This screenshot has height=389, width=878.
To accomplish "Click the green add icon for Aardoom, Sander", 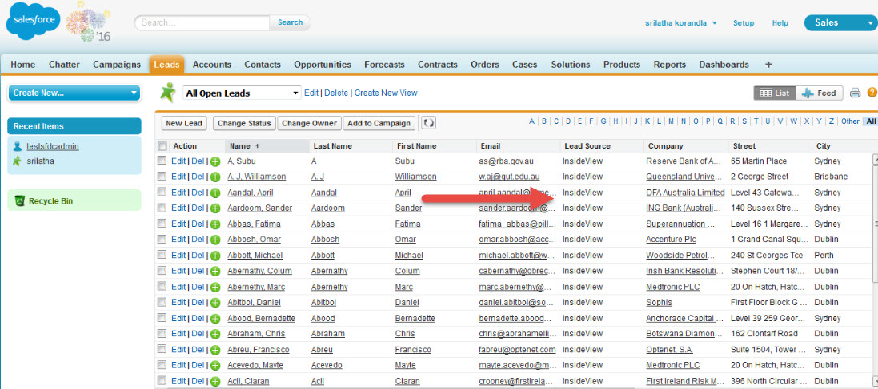I will click(215, 208).
